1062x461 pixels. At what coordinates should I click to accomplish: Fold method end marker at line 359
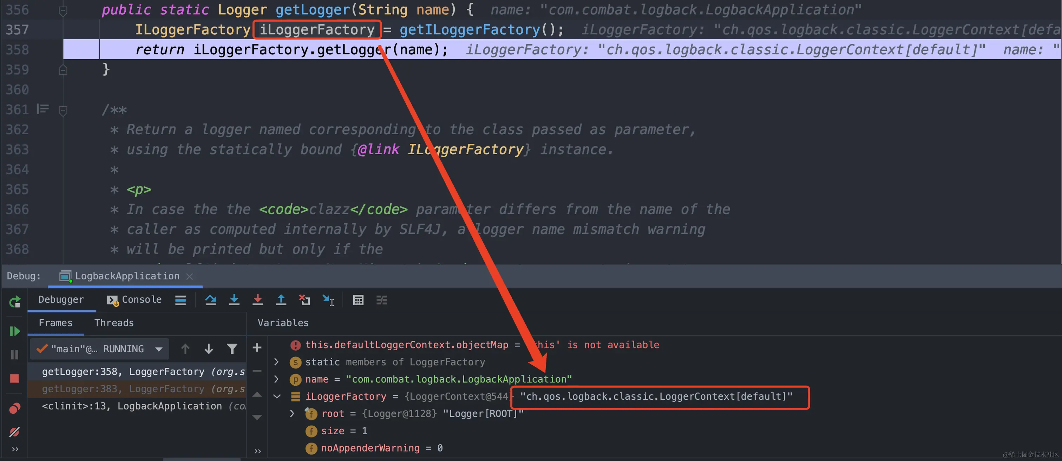[63, 70]
